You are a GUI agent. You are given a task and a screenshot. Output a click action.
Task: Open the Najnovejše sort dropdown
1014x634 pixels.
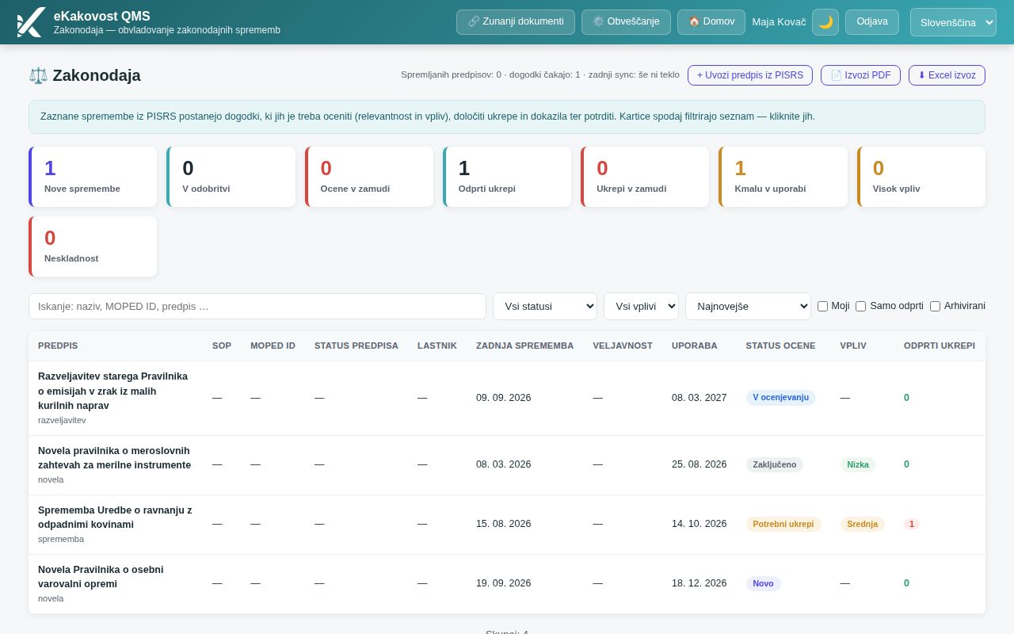tap(748, 307)
